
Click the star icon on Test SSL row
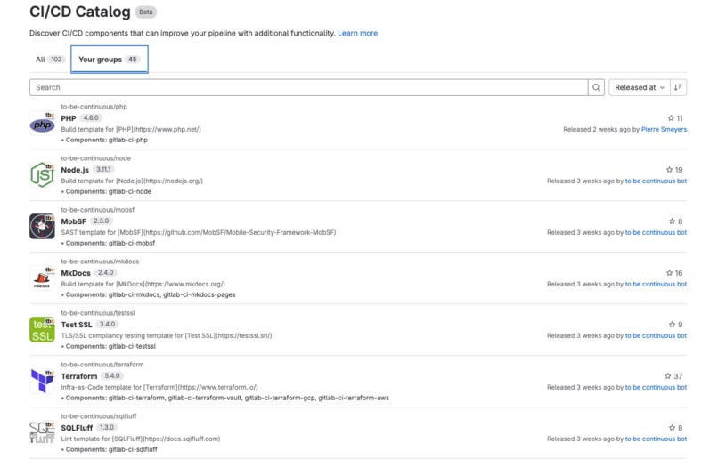tap(672, 325)
